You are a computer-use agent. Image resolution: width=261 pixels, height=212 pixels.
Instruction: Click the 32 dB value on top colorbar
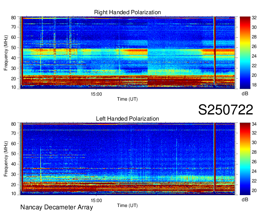coord(254,18)
